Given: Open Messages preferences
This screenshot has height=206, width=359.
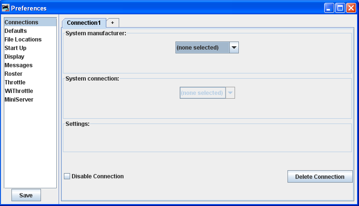Looking at the screenshot, I should (x=19, y=65).
